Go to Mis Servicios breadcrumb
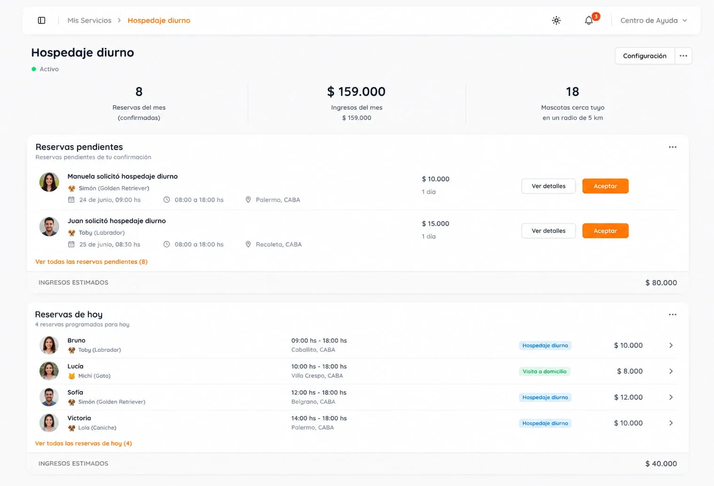714x486 pixels. pyautogui.click(x=89, y=20)
